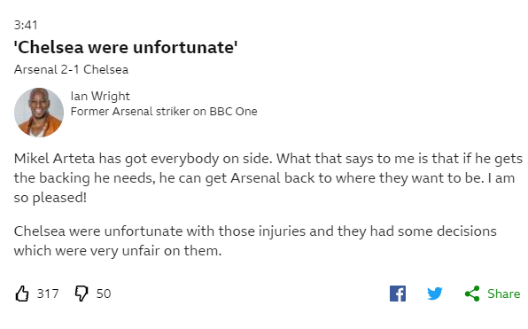The image size is (528, 329).
Task: Tweet the post via the Twitter bird icon
Action: [x=435, y=294]
